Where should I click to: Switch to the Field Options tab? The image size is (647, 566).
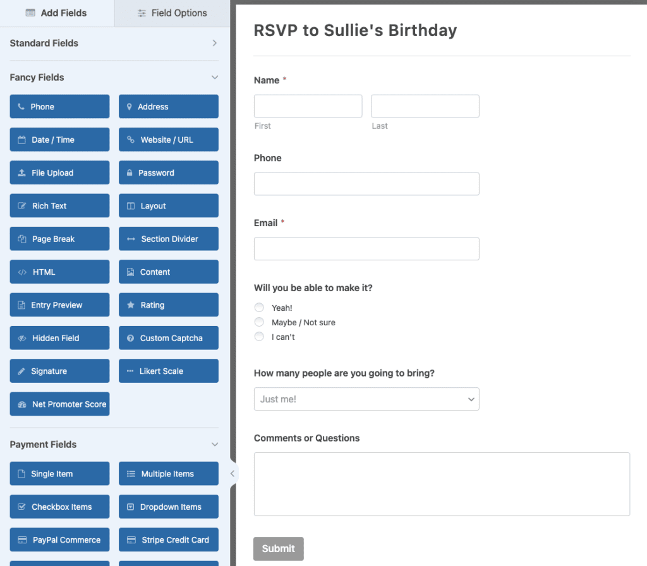(x=171, y=13)
